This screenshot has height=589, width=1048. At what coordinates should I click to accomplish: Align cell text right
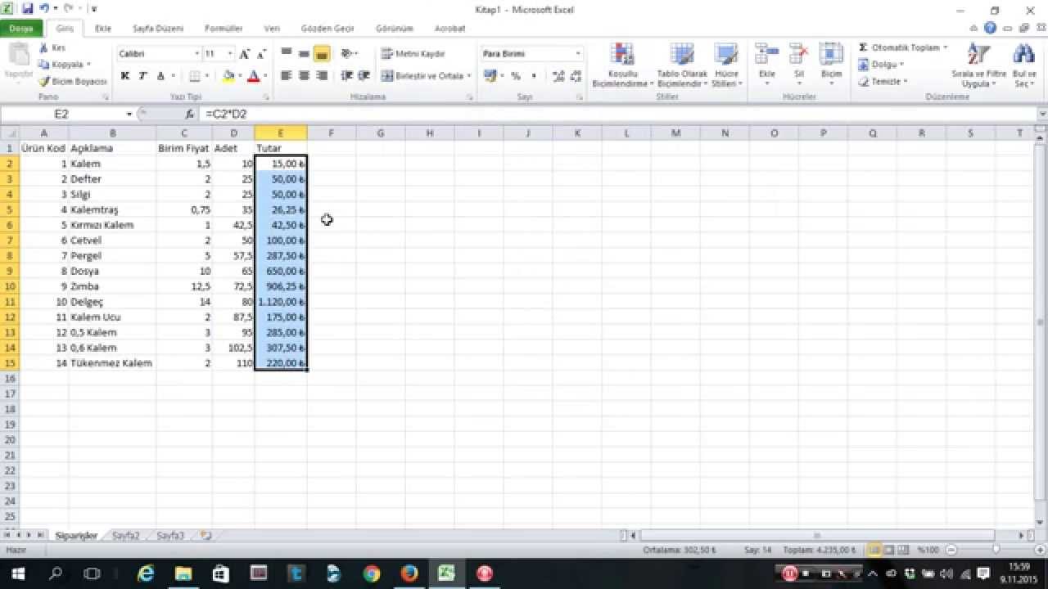(x=321, y=75)
